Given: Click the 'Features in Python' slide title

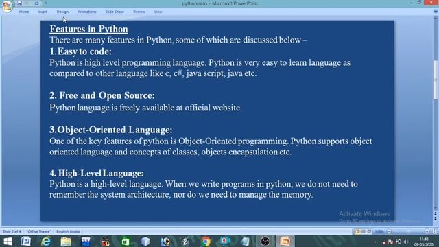Looking at the screenshot, I should [x=88, y=29].
